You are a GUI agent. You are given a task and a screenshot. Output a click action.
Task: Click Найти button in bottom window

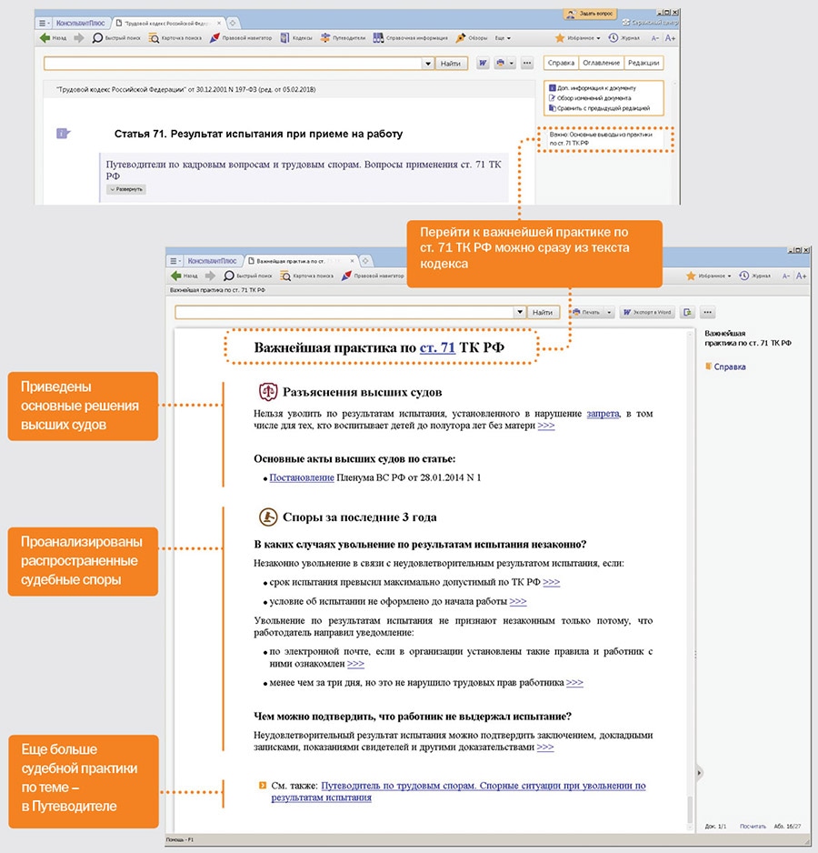point(543,312)
